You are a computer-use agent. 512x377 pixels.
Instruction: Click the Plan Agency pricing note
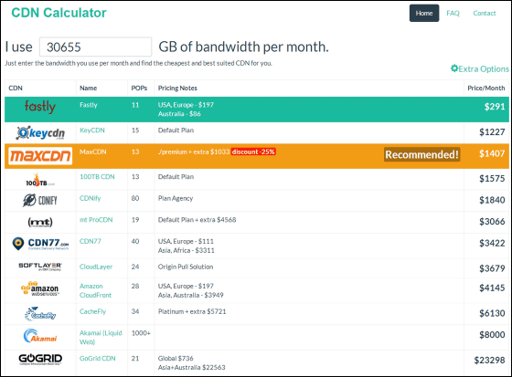coord(176,198)
